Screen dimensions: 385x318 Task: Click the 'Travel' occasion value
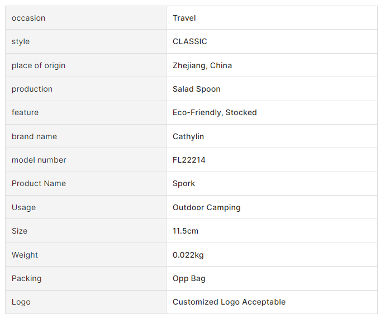pyautogui.click(x=184, y=18)
